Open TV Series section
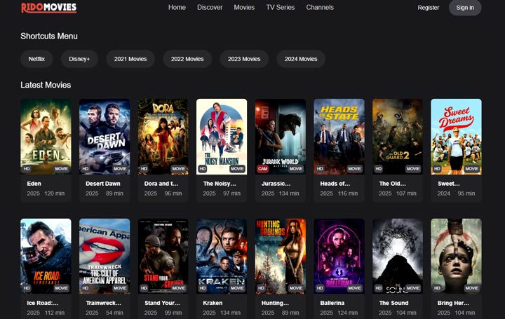This screenshot has width=505, height=319. tap(280, 8)
